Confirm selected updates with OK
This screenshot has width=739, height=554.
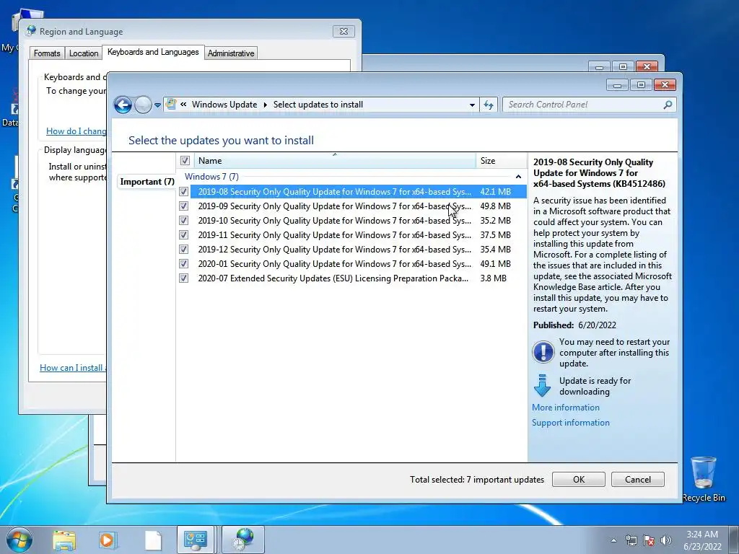click(579, 480)
